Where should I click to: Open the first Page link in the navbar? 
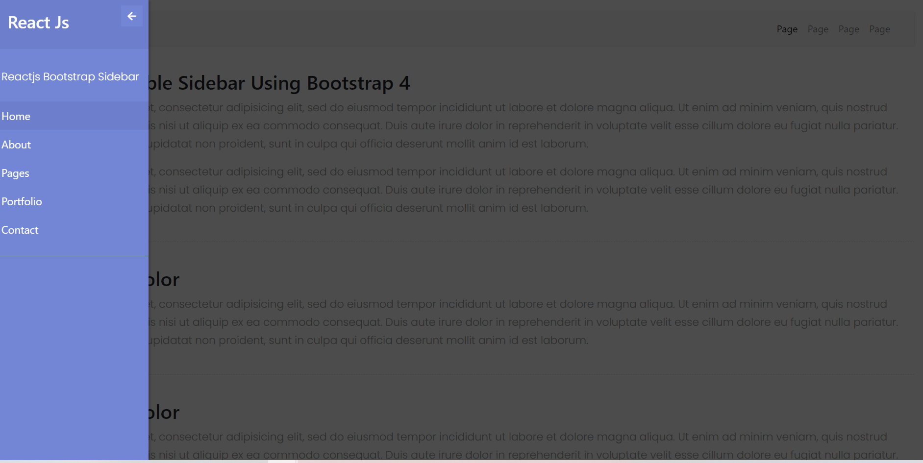tap(787, 29)
